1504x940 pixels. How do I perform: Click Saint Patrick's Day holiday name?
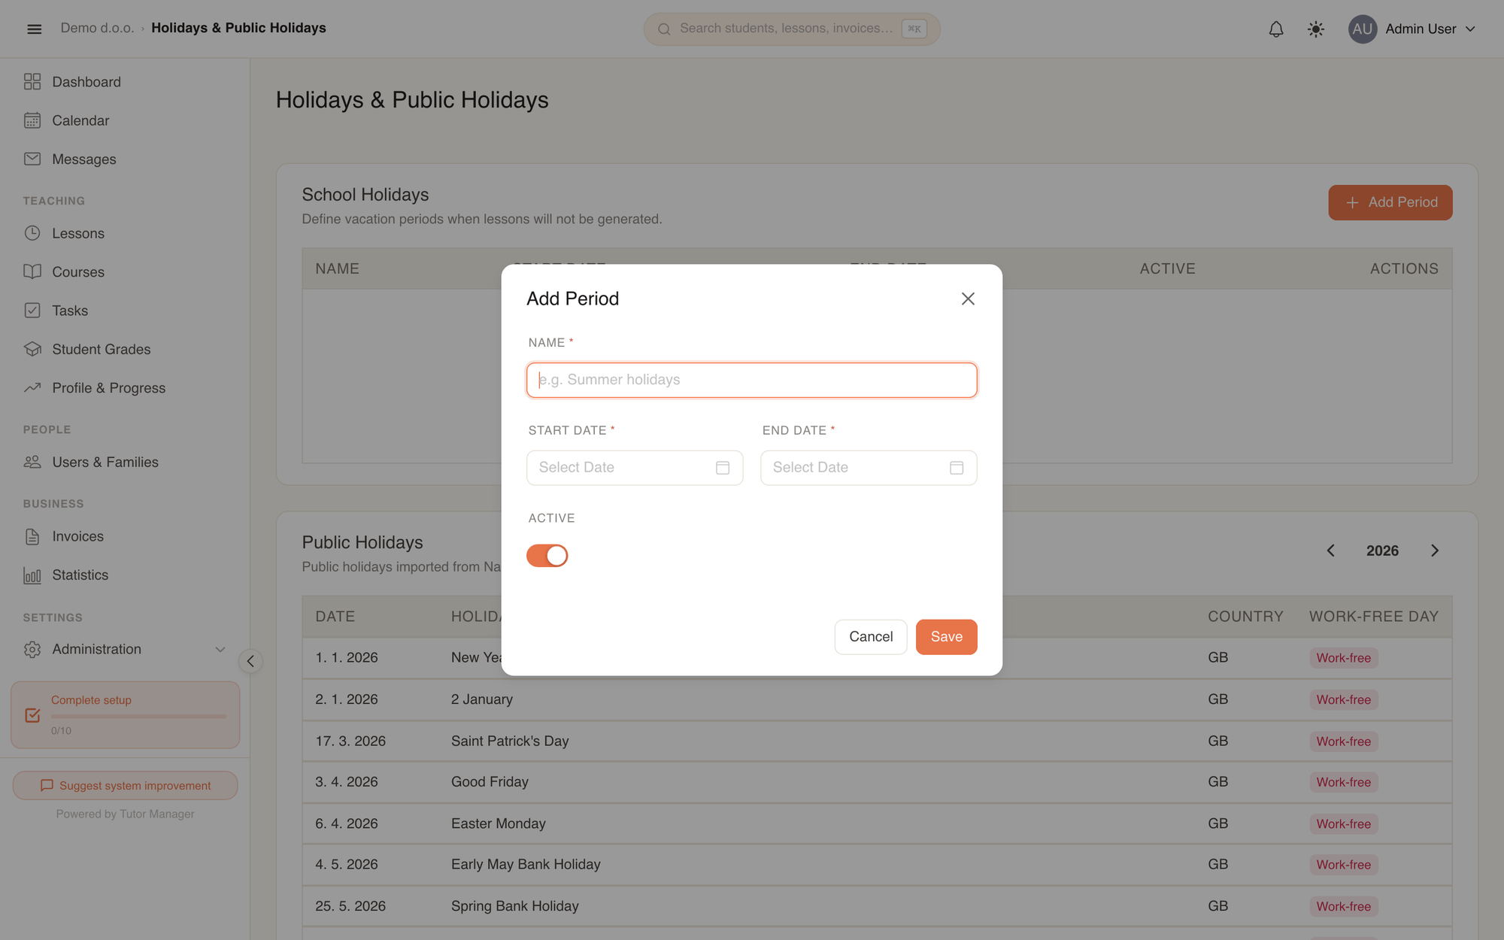pos(510,741)
